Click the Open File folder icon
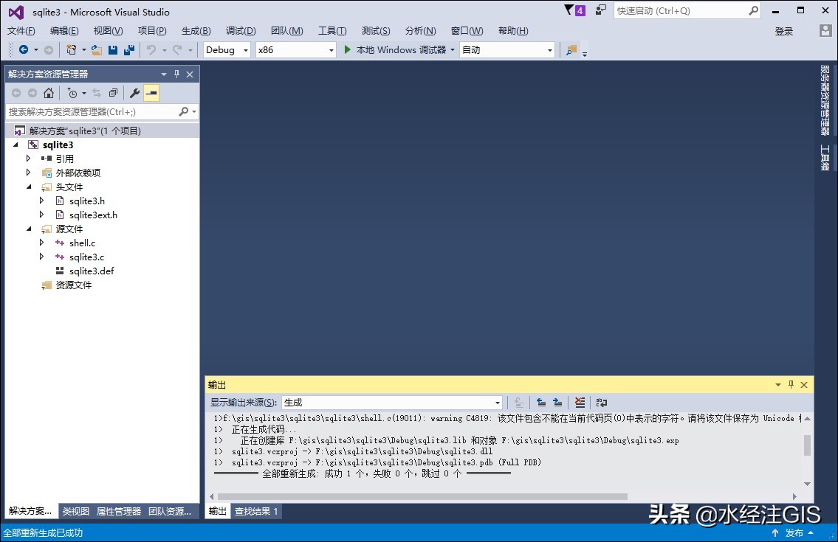838x542 pixels. tap(96, 49)
